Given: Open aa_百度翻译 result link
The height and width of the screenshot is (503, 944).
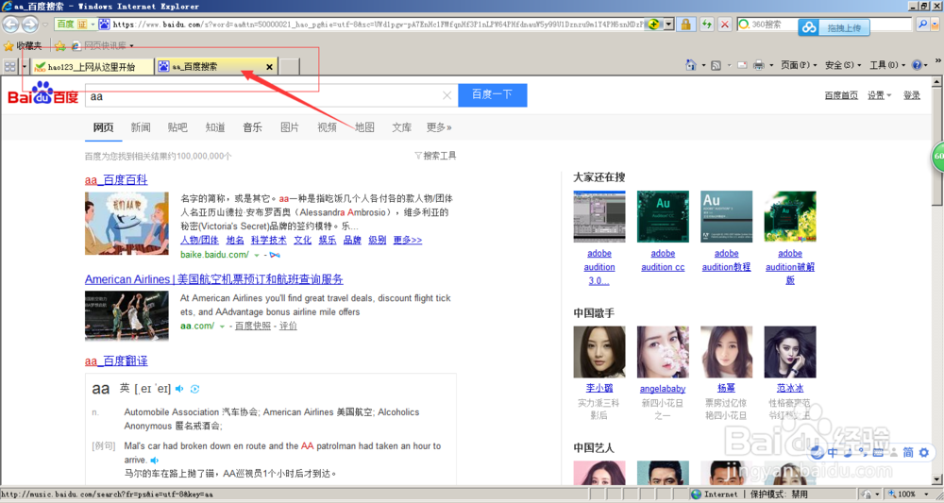Looking at the screenshot, I should click(x=116, y=361).
